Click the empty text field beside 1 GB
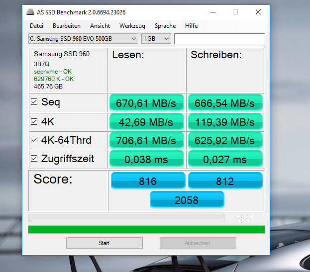 click(219, 39)
